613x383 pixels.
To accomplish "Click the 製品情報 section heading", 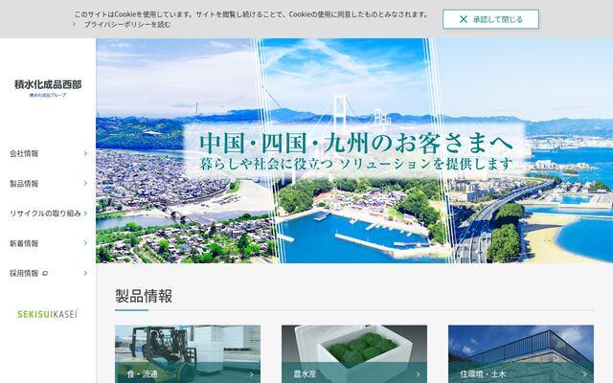I will tap(144, 296).
